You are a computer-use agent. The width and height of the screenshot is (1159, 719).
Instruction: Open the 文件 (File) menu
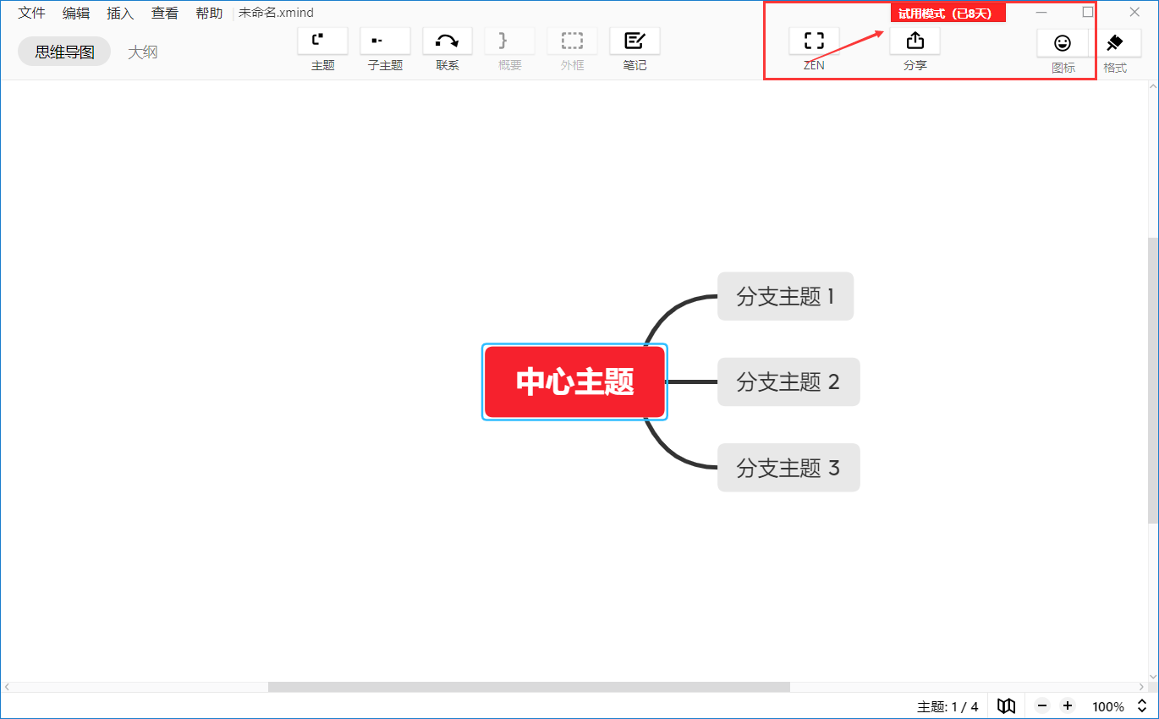[30, 13]
